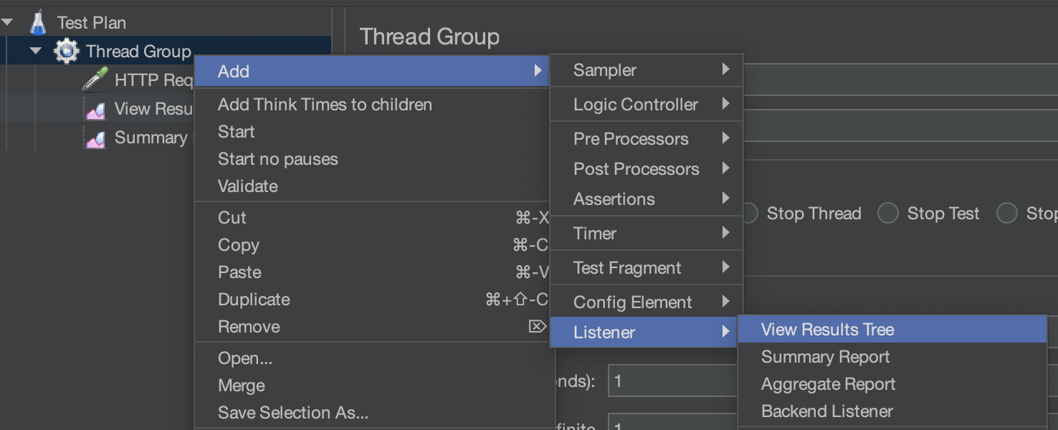Viewport: 1058px width, 430px height.
Task: Click the HTTP Request dropper icon
Action: pos(95,80)
